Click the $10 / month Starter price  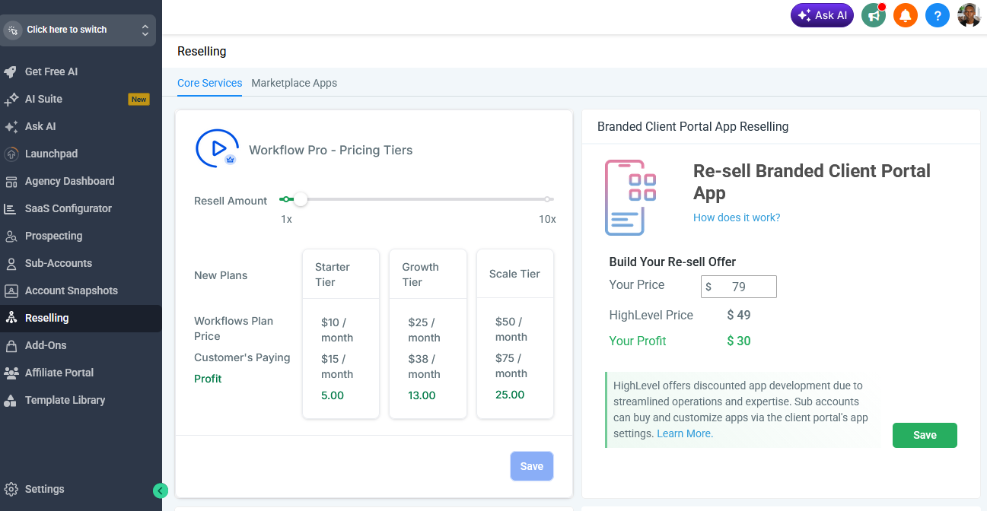[337, 330]
